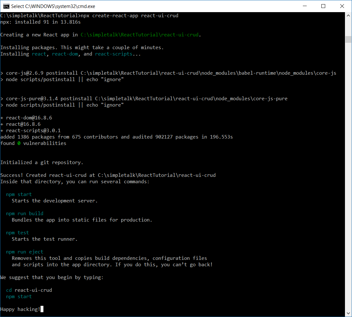This screenshot has height=317, width=352.
Task: Click the 'Happy hacking!' line
Action: point(20,309)
